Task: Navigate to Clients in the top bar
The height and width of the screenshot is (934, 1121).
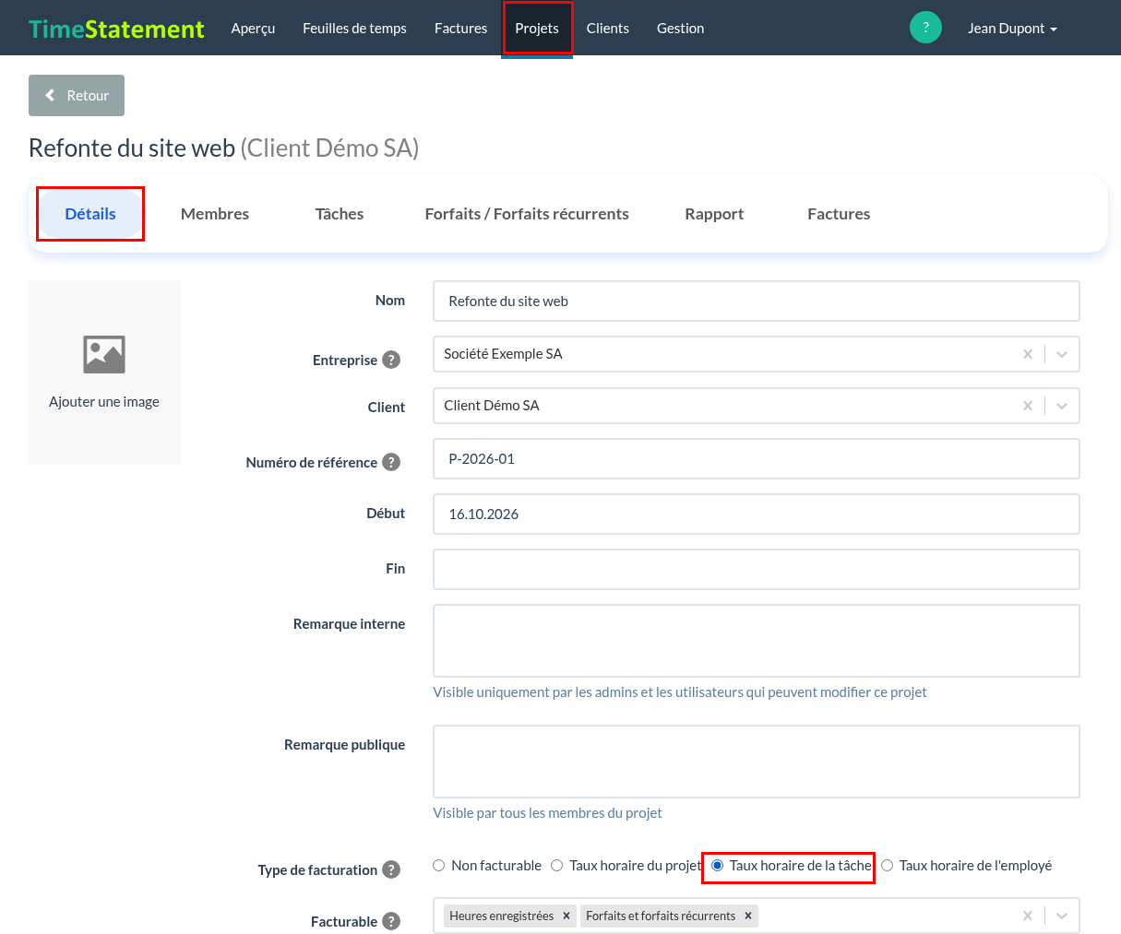Action: click(608, 29)
